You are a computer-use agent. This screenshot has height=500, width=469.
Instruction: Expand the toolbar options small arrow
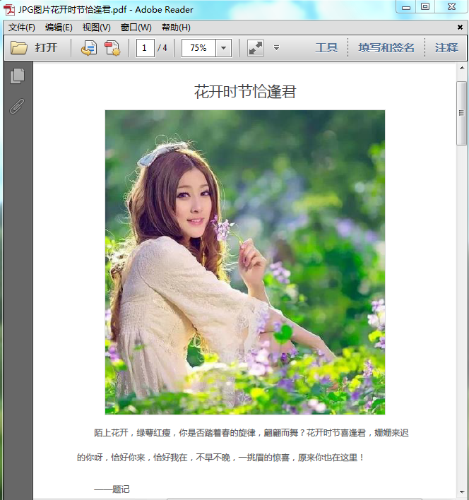click(276, 48)
